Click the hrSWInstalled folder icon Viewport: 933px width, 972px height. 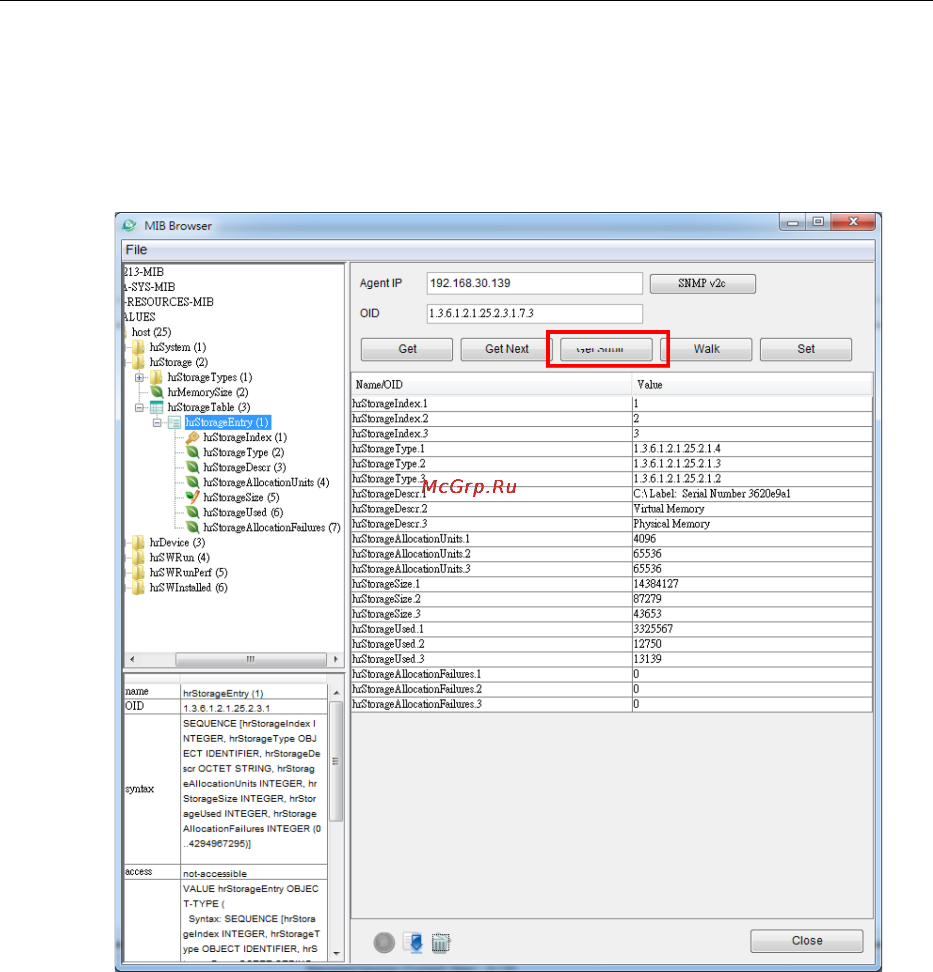139,588
